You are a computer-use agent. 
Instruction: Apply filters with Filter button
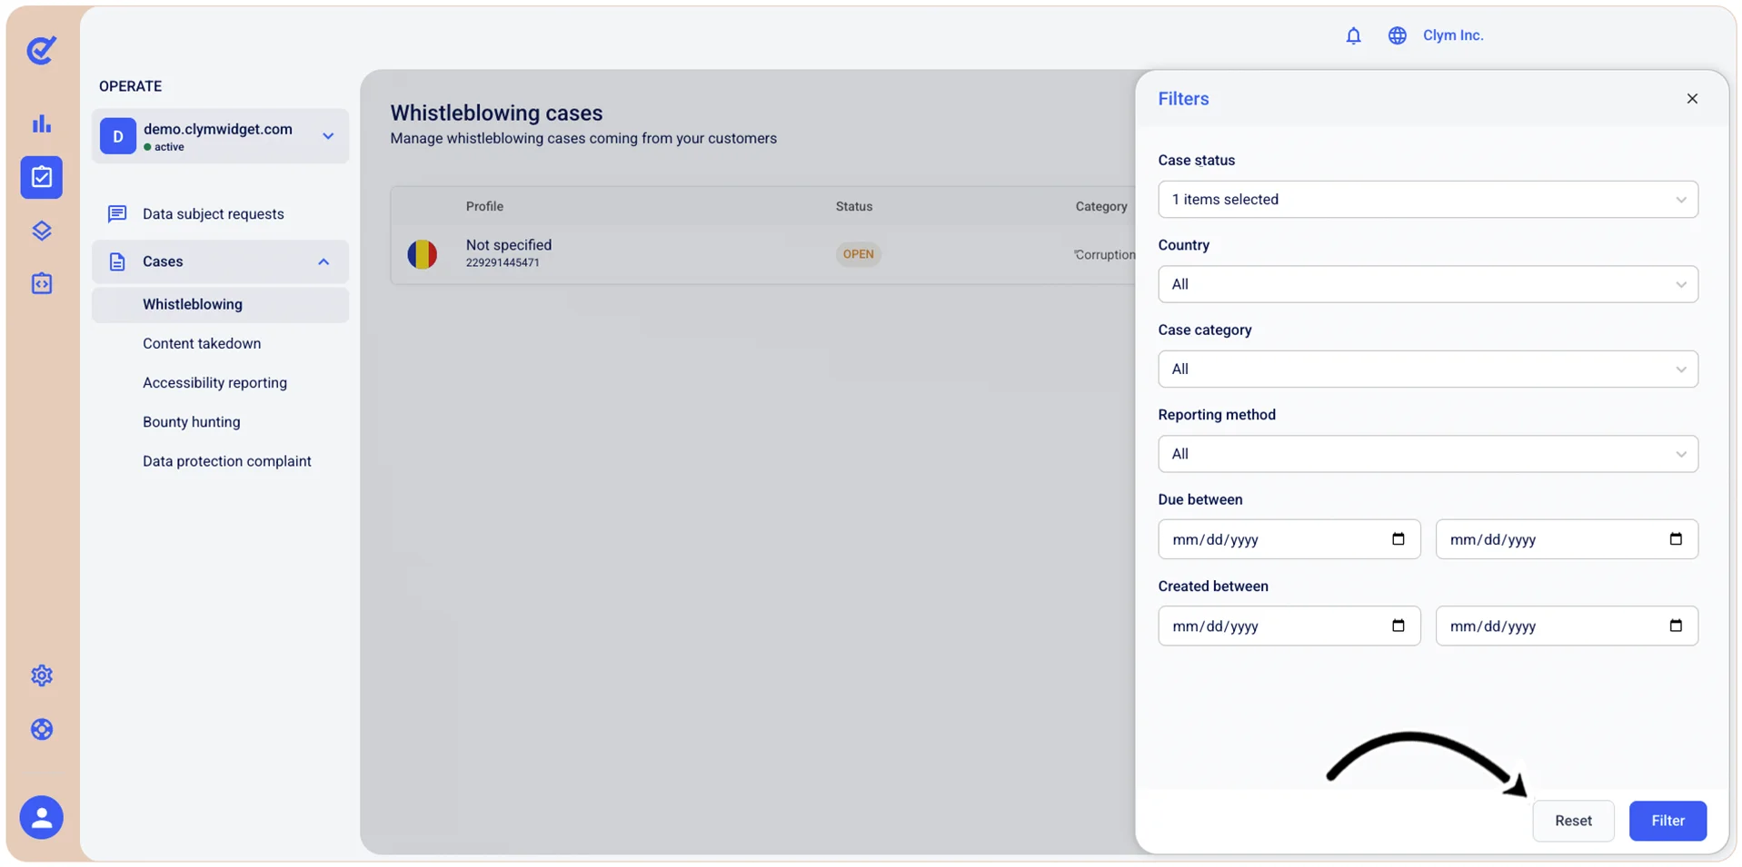[x=1667, y=821]
